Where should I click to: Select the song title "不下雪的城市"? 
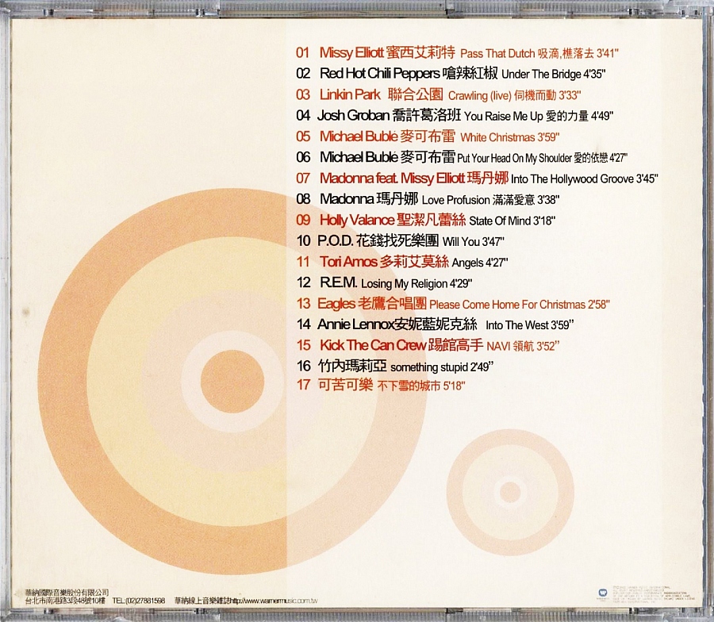point(409,386)
